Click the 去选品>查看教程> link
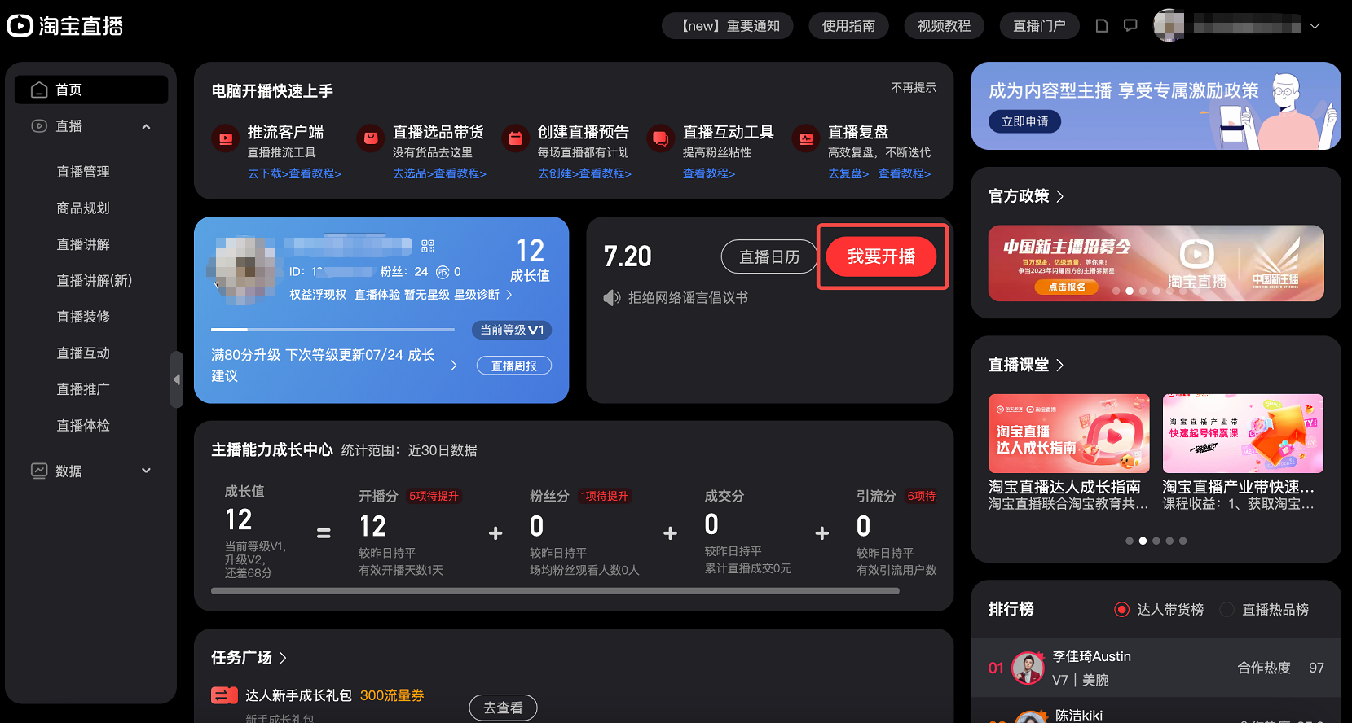 (439, 174)
